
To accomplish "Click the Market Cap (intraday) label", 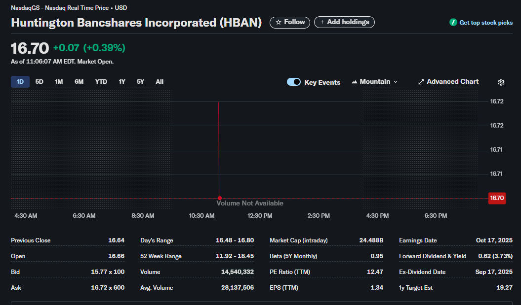I will (x=299, y=240).
